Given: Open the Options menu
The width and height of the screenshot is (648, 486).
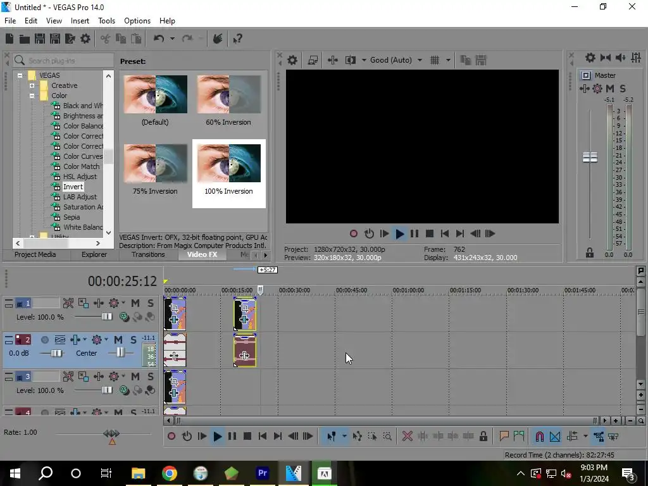Looking at the screenshot, I should tap(137, 21).
